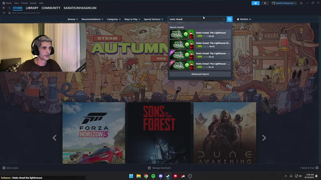Click the taskbar volume icon

point(300,176)
